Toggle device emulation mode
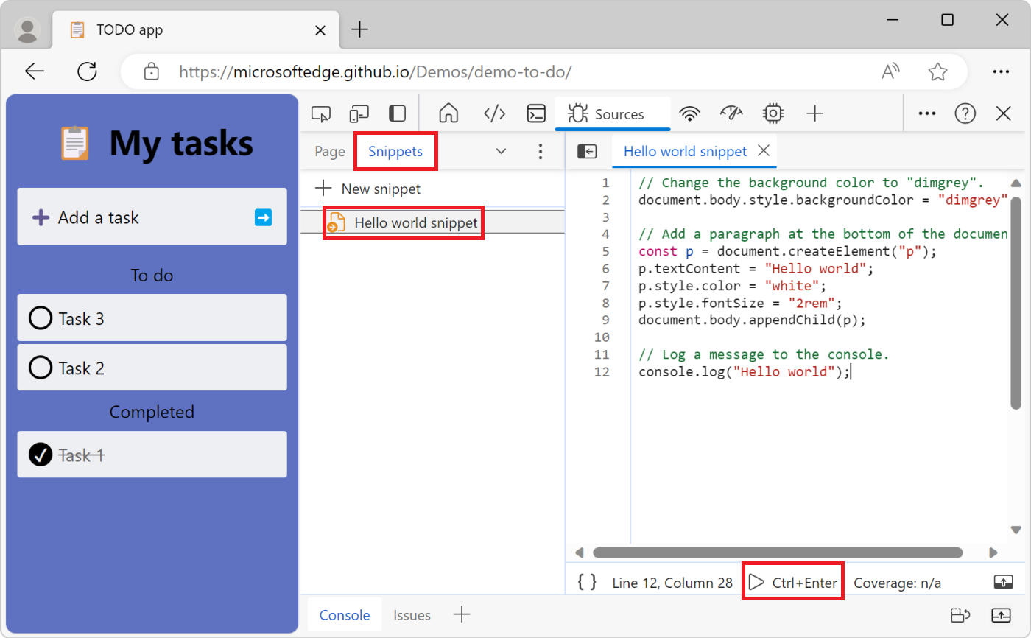The width and height of the screenshot is (1031, 638). pos(359,113)
